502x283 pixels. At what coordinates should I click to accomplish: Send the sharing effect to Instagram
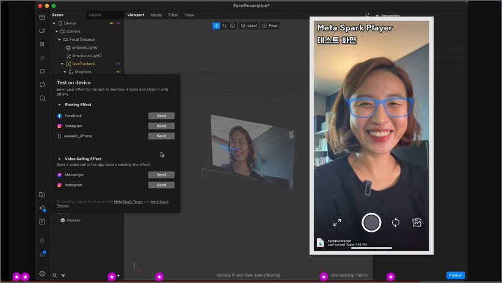click(161, 126)
